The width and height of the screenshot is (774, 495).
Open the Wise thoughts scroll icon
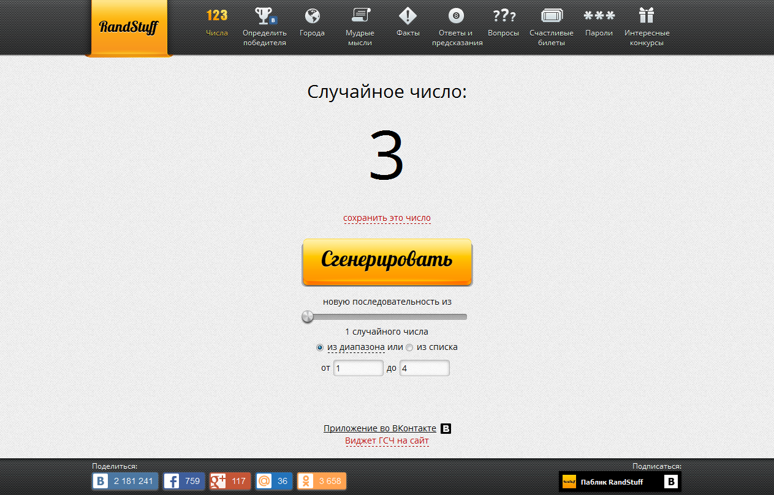tap(360, 15)
